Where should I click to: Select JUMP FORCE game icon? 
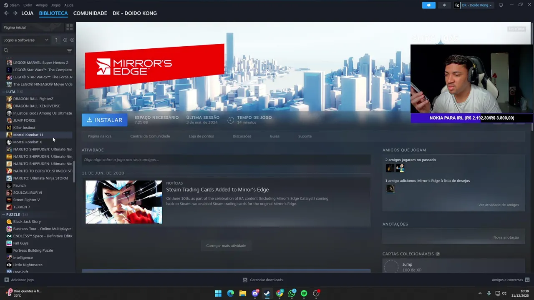tap(9, 120)
